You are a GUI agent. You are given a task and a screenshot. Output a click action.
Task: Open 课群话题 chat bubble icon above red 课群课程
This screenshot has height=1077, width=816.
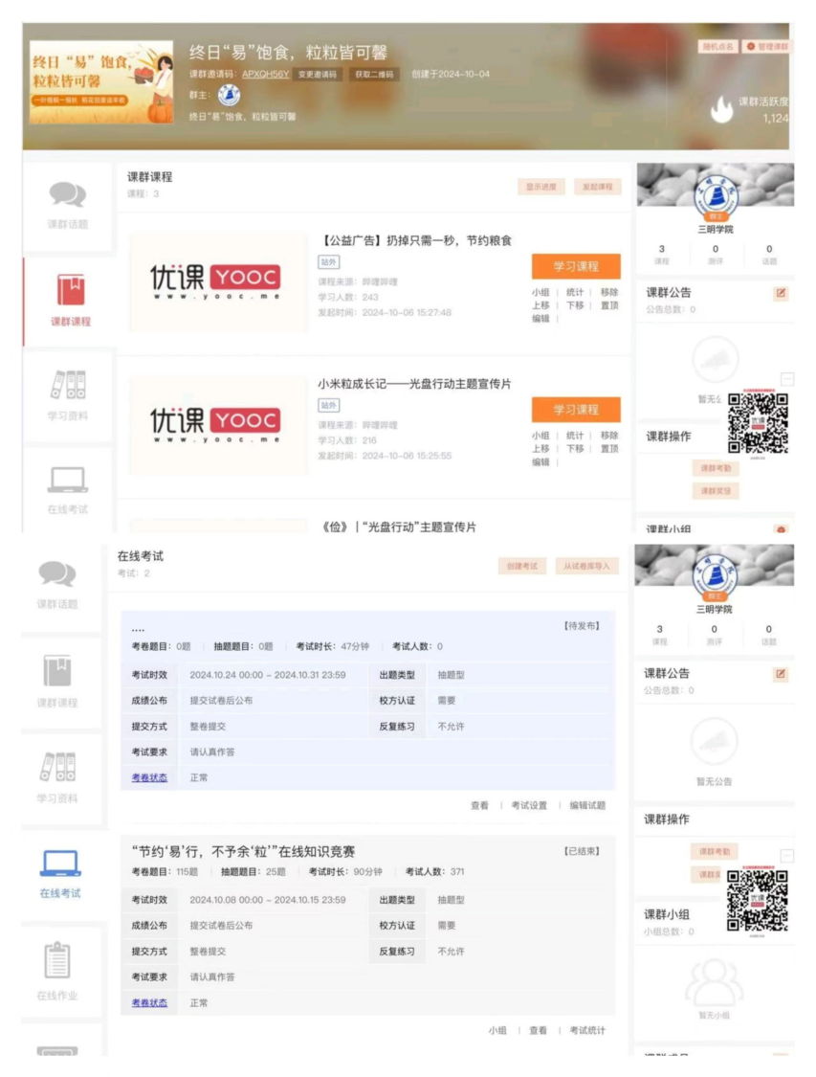pyautogui.click(x=68, y=194)
